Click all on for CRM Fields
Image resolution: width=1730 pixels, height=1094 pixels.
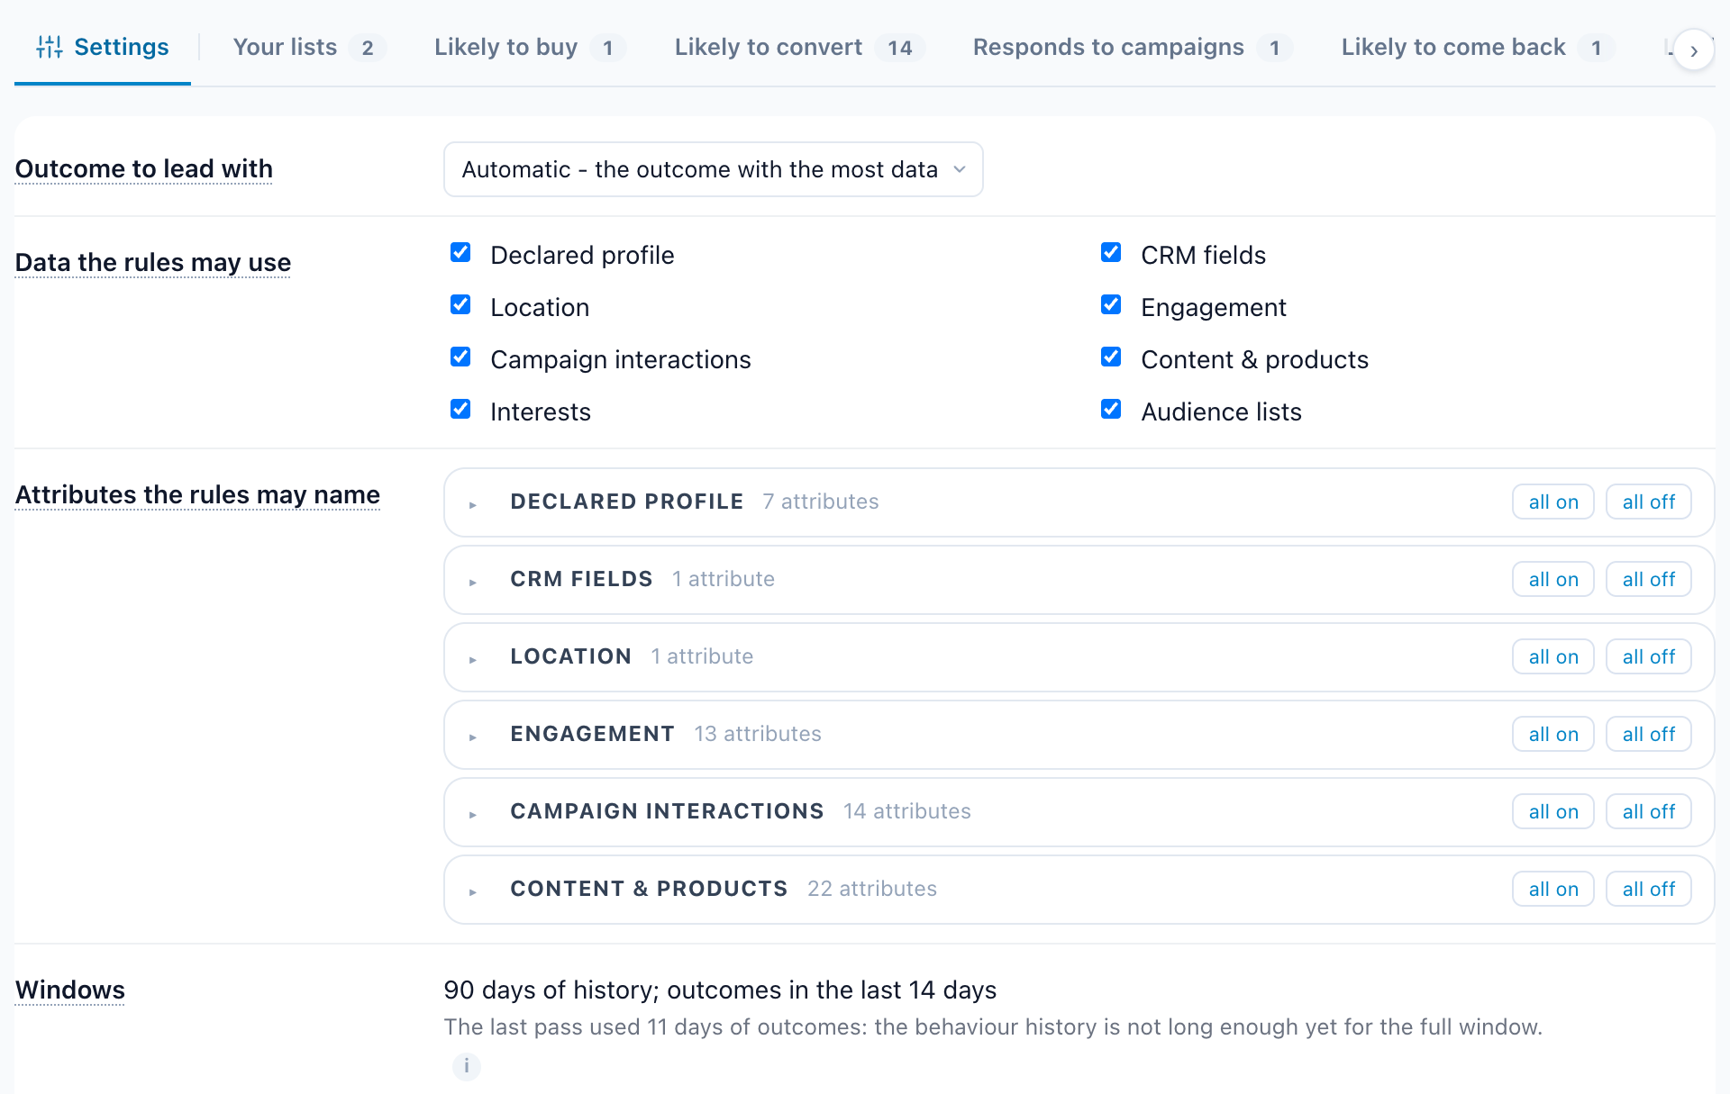tap(1553, 579)
